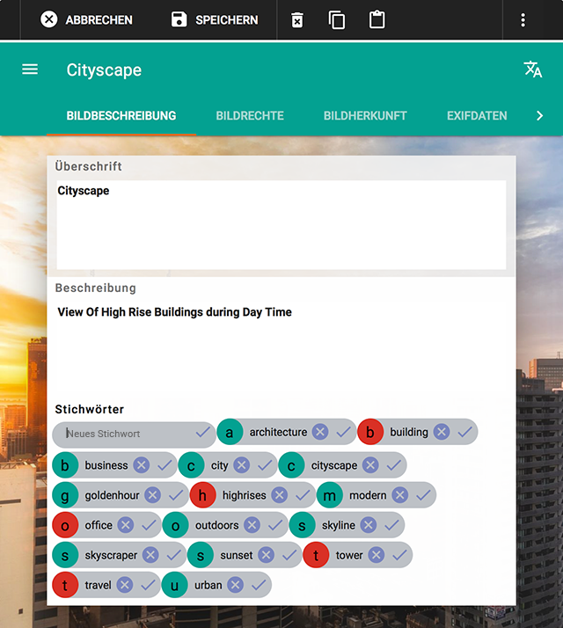The height and width of the screenshot is (628, 563).
Task: Remove the business keyword
Action: point(141,465)
